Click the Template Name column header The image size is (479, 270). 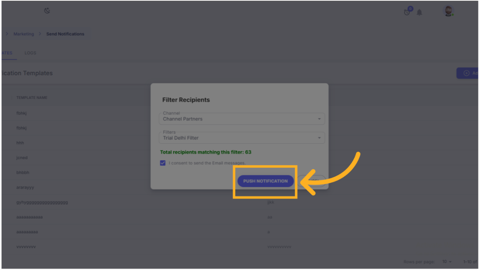32,98
